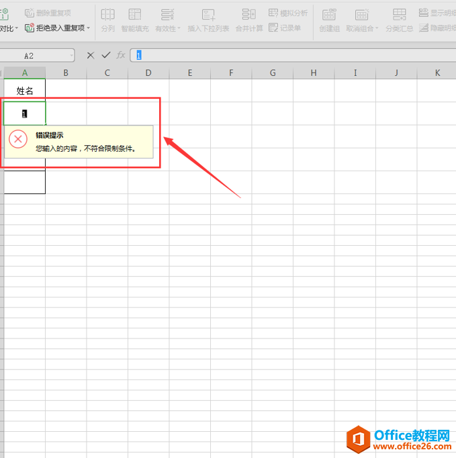Viewport: 456px width, 458px height.
Task: Click cell A2 containing 1
Action: [x=25, y=113]
